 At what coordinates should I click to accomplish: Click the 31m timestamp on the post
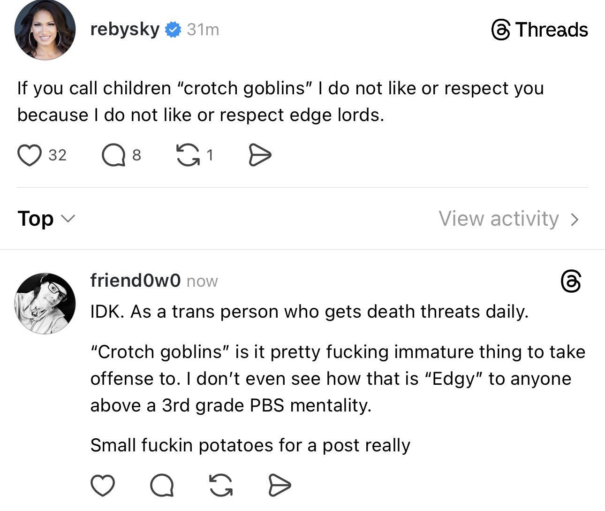click(203, 30)
